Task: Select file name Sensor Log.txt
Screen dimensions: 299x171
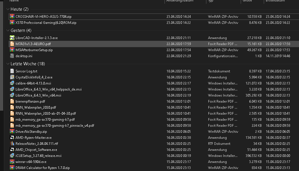Action: point(26,71)
